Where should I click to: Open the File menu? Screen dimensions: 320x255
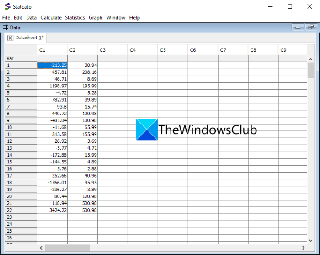point(6,18)
